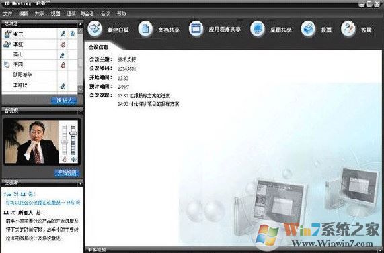This screenshot has width=384, height=253.
Task: Select the 桌面共享 desktop sharing icon
Action: pos(258,29)
